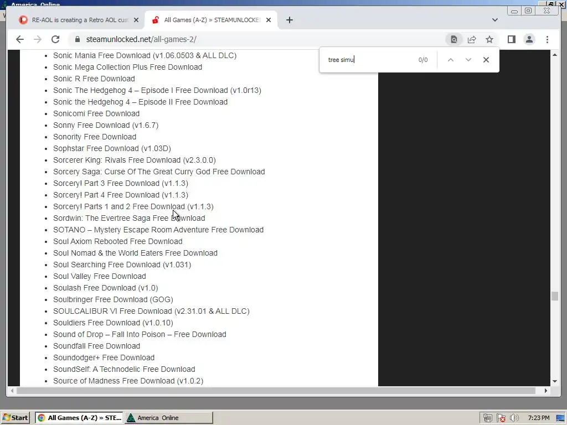
Task: Open Sonicomi Free Download link
Action: tap(96, 113)
